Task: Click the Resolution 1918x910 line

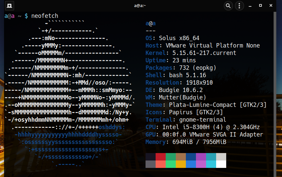Action: point(179,83)
